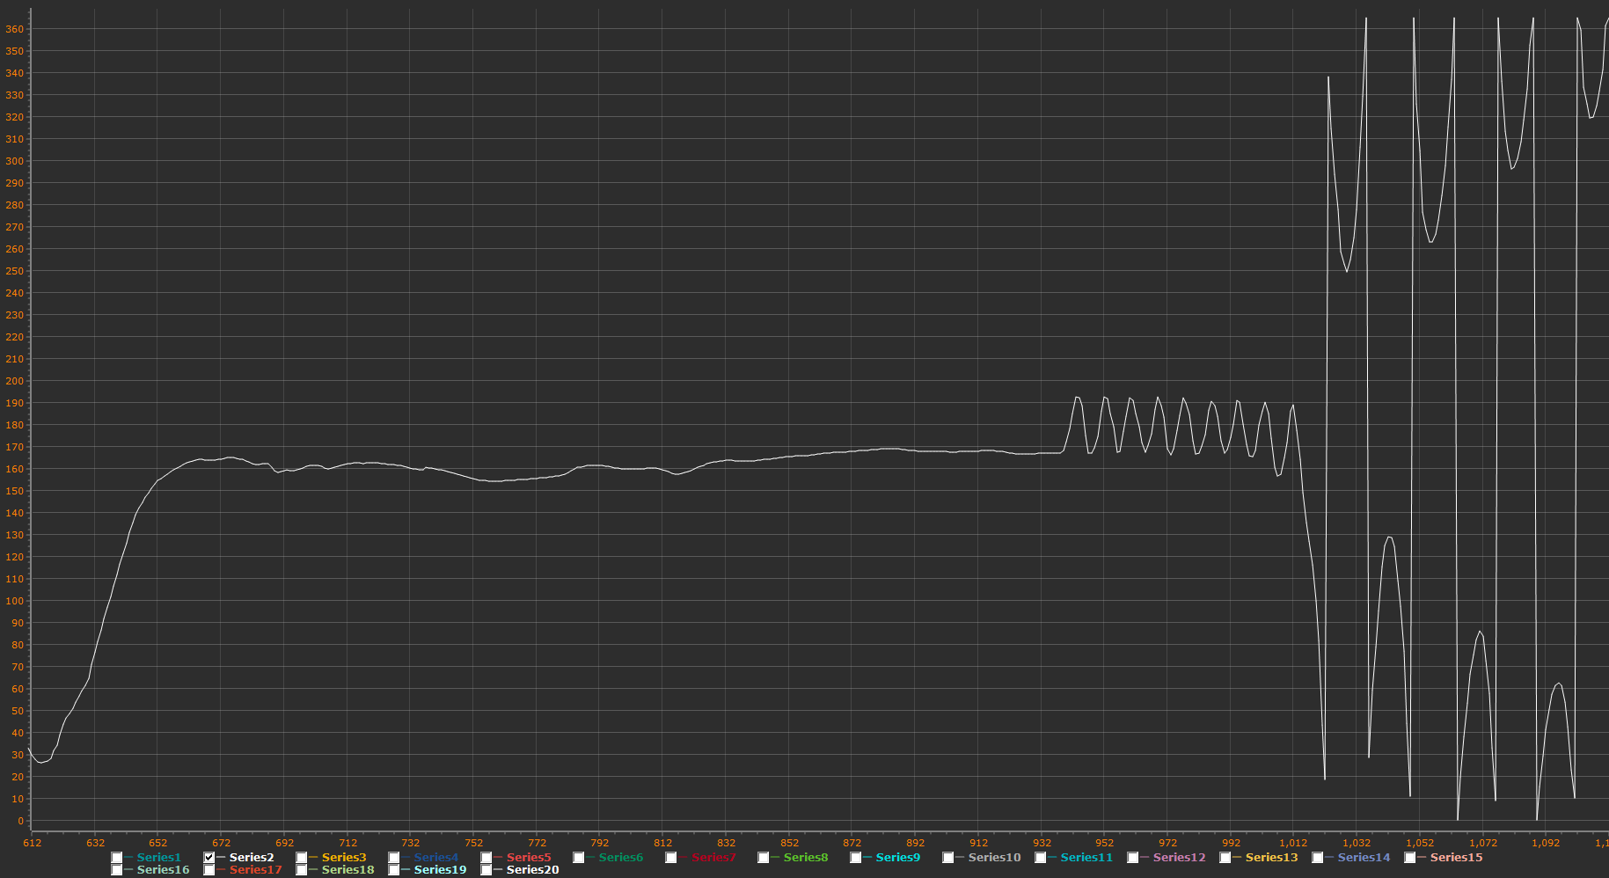Click the Series15 legend label

1457,858
